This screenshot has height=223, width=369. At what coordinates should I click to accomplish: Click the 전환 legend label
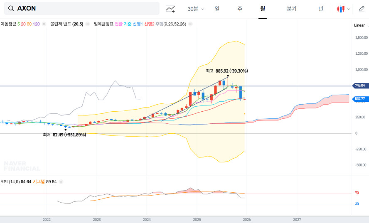click(x=118, y=24)
